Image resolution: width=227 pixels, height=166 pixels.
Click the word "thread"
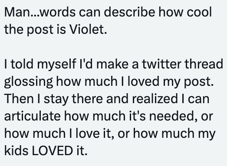(x=204, y=64)
